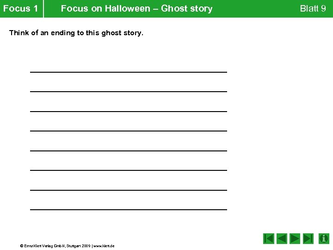Open the green info icon
333x250 pixels.
click(324, 239)
